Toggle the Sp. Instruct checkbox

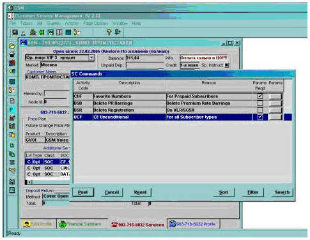(227, 65)
